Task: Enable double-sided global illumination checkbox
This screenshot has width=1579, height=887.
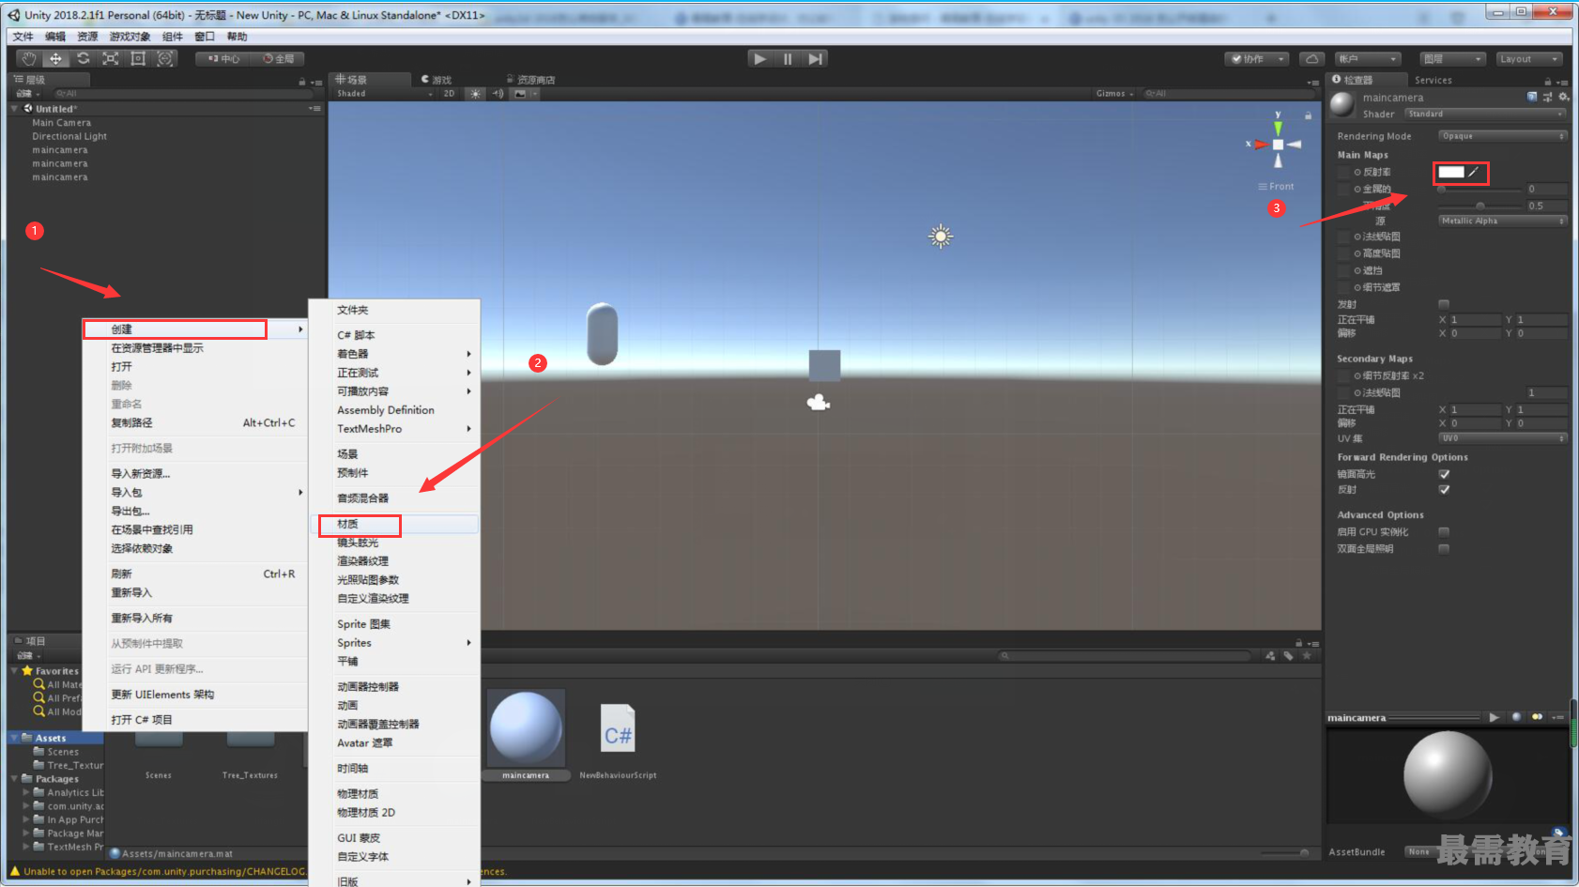Action: click(1444, 548)
